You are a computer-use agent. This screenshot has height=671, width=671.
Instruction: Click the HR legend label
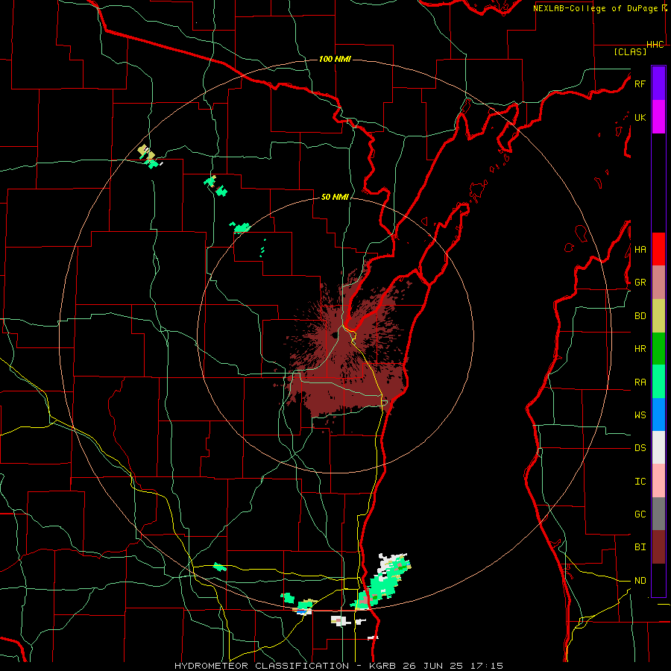click(640, 349)
